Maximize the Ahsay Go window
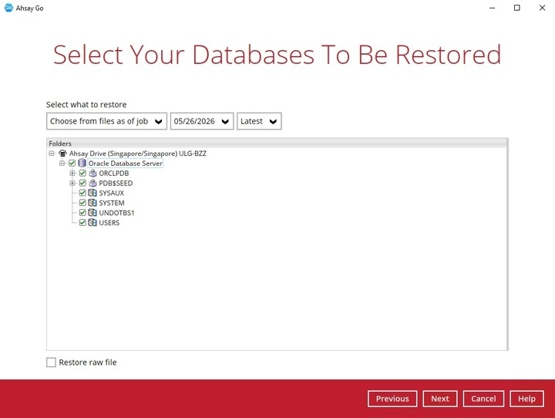This screenshot has width=555, height=418. (517, 8)
